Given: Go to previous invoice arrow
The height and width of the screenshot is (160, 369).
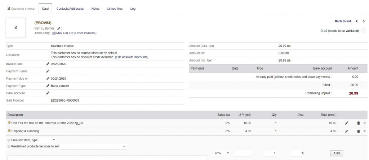Looking at the screenshot, I should 357,22.
